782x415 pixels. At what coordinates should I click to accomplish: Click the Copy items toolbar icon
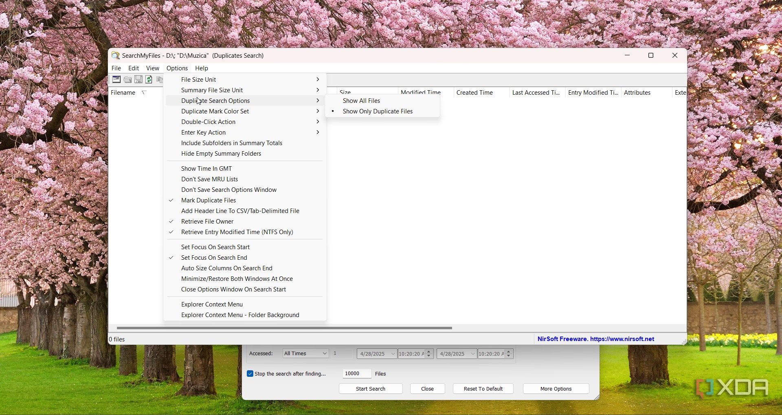[x=160, y=79]
